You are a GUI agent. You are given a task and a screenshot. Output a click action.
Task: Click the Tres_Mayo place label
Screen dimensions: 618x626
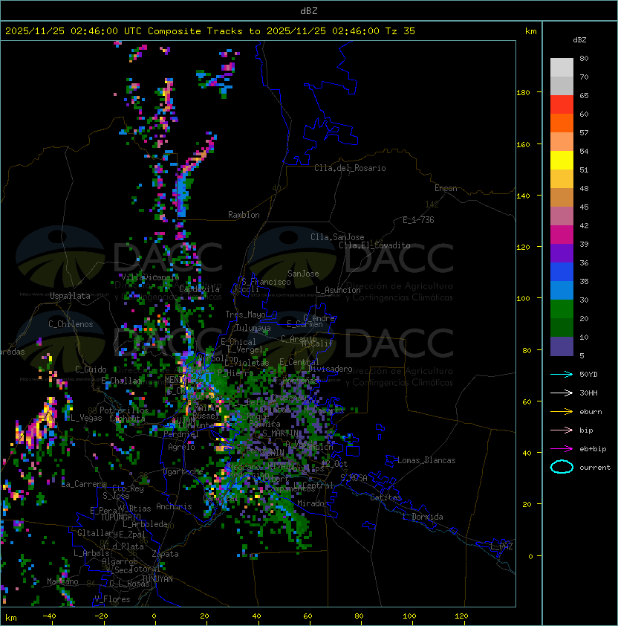(x=245, y=314)
